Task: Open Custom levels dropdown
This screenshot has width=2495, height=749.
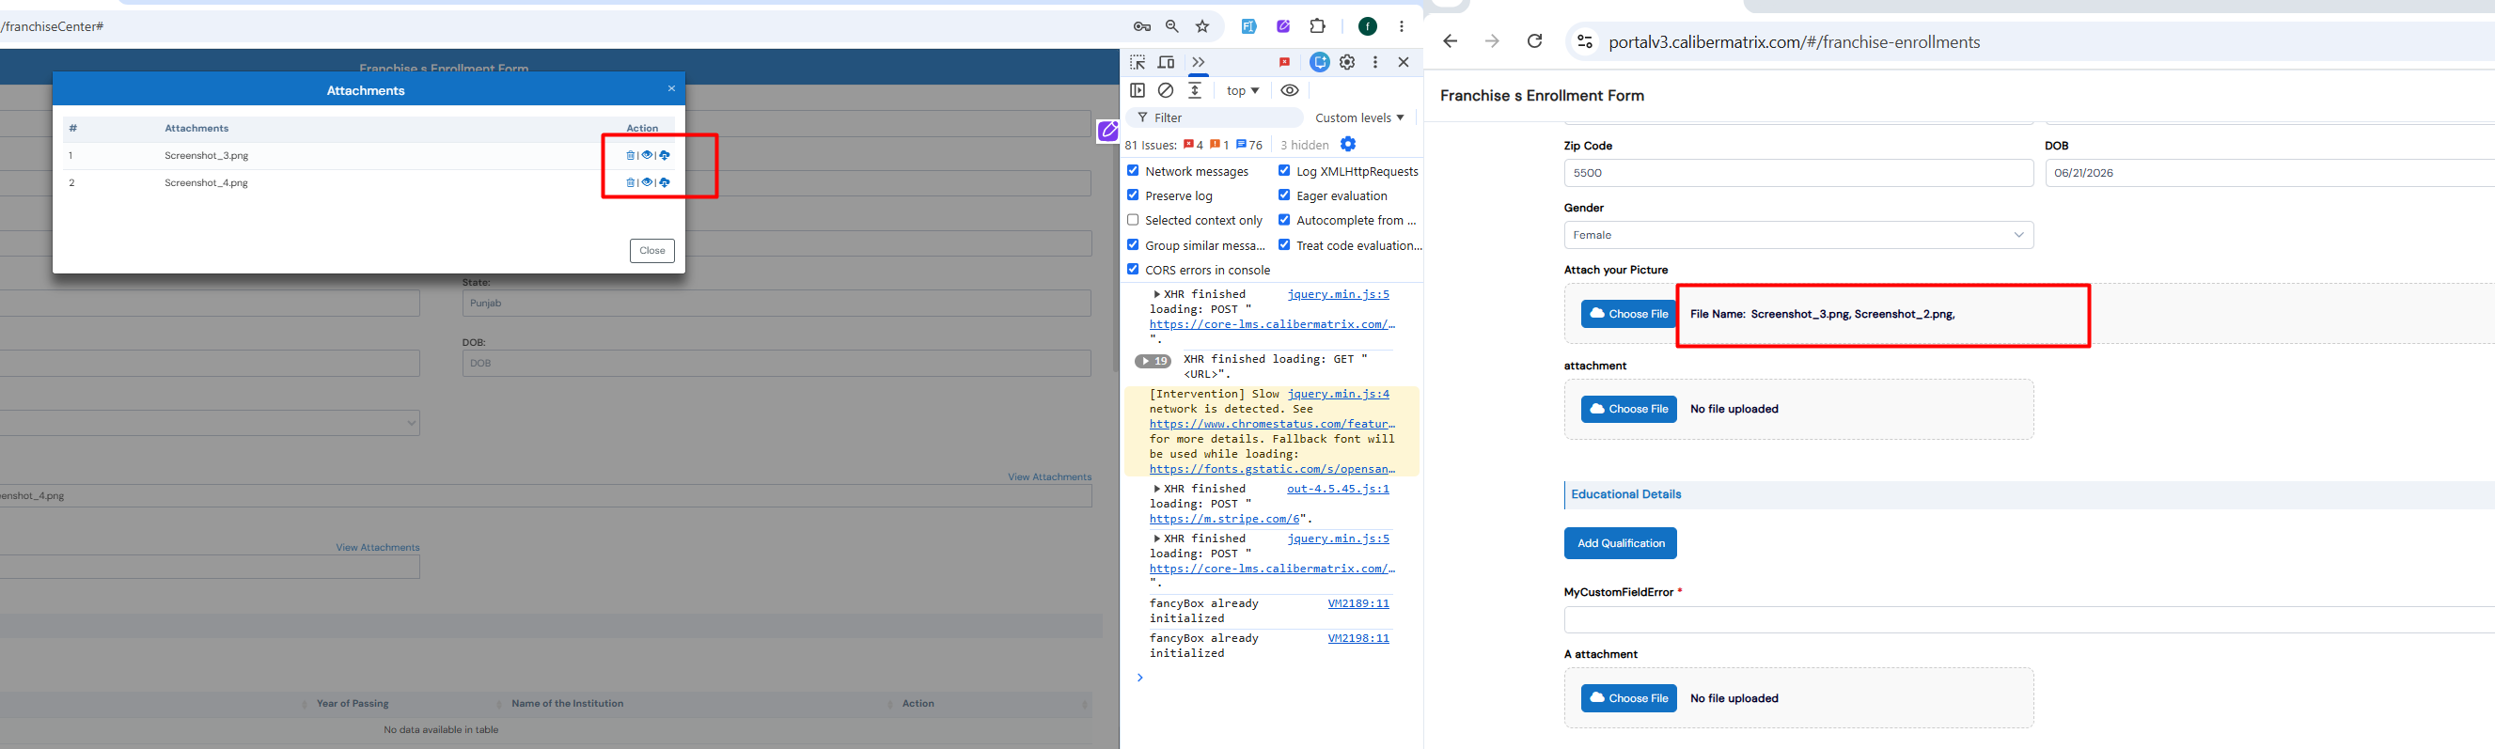Action: pyautogui.click(x=1358, y=117)
